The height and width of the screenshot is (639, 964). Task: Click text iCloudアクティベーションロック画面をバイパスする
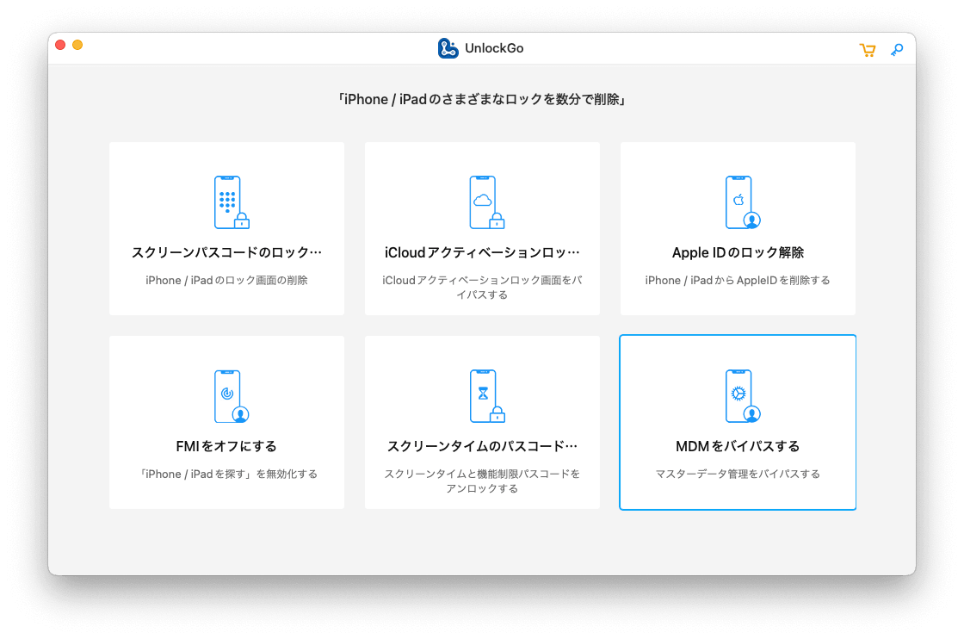tap(482, 288)
